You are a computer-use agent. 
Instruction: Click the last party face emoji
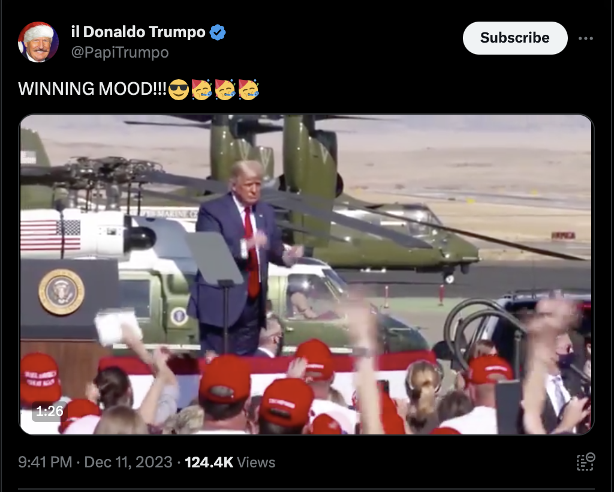(x=248, y=89)
